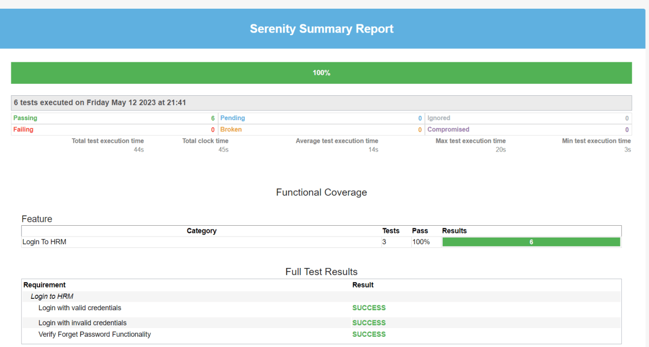Click the green 100% progress bar
Image resolution: width=649 pixels, height=347 pixels.
[321, 73]
